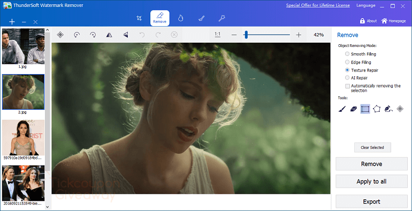This screenshot has width=412, height=211.
Task: Zoom out with the minus button
Action: coord(234,35)
